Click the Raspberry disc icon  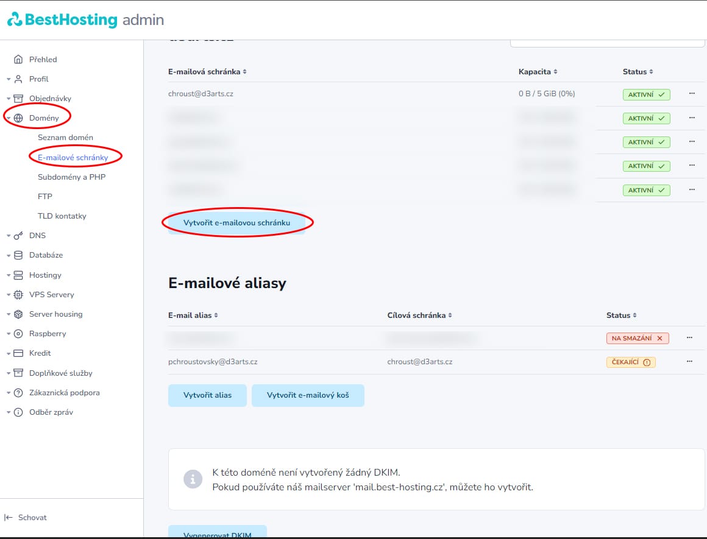pos(18,334)
